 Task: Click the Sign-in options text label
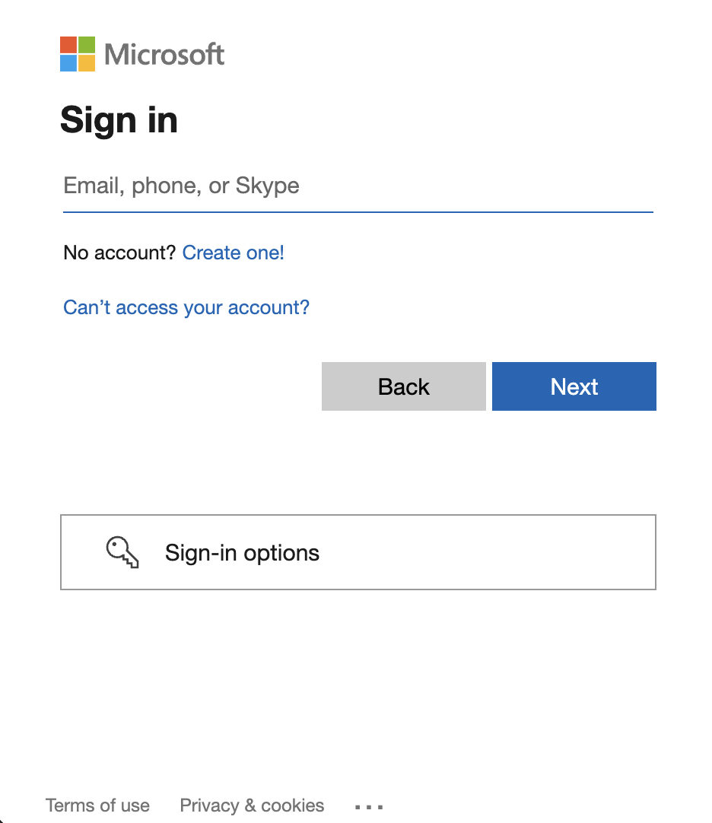(242, 553)
